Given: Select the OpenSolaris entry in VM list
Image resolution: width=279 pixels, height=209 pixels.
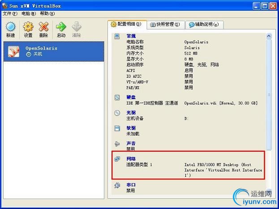Looking at the screenshot, I should [x=54, y=52].
